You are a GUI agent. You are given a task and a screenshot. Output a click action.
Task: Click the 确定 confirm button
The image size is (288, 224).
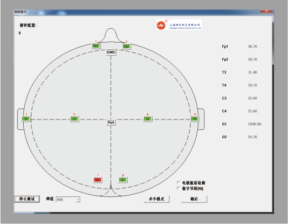pyautogui.click(x=194, y=199)
